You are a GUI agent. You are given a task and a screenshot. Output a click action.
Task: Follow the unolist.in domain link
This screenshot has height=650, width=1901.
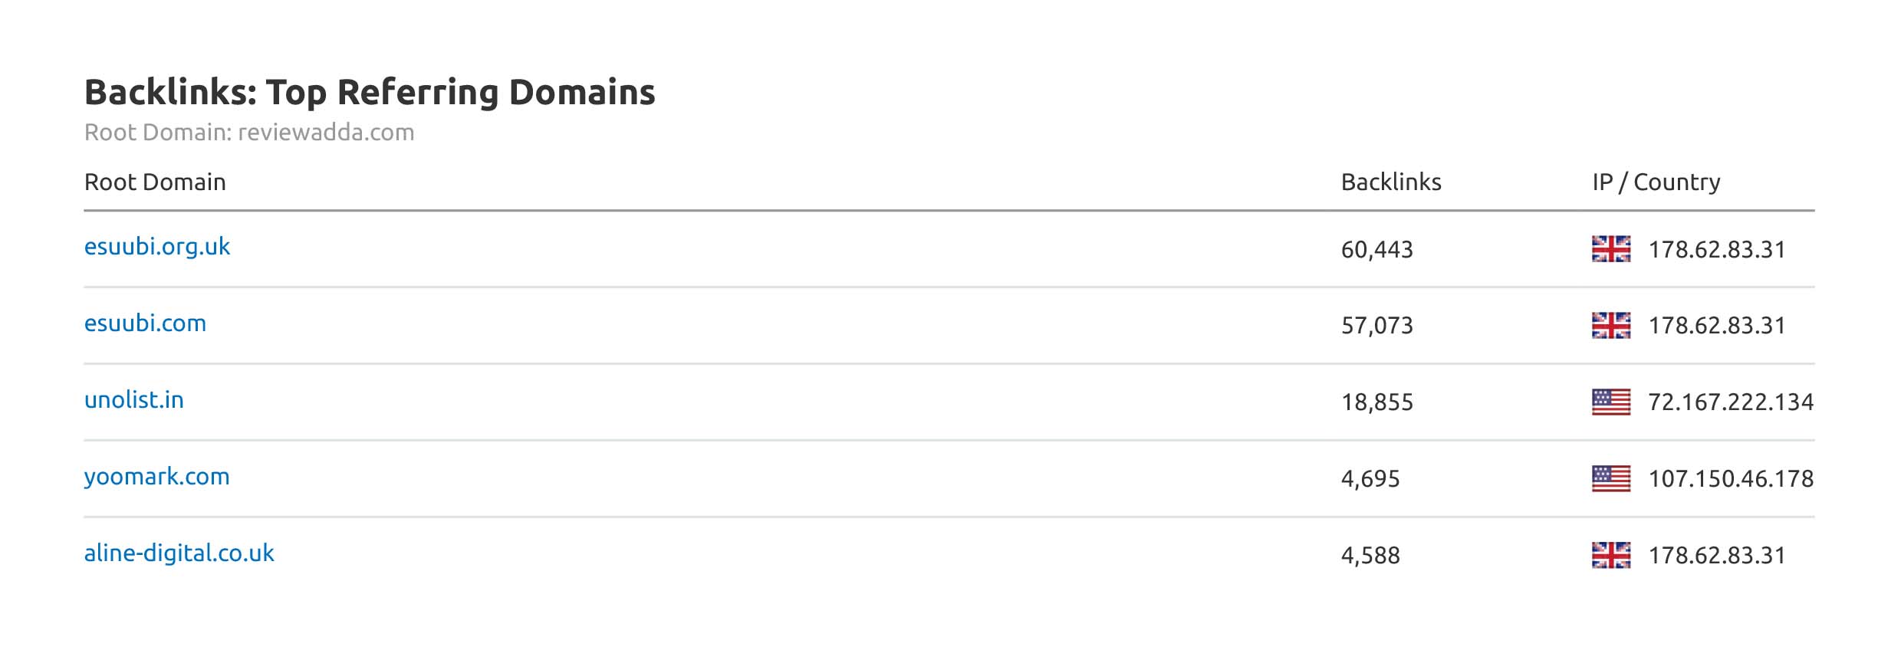(x=133, y=400)
